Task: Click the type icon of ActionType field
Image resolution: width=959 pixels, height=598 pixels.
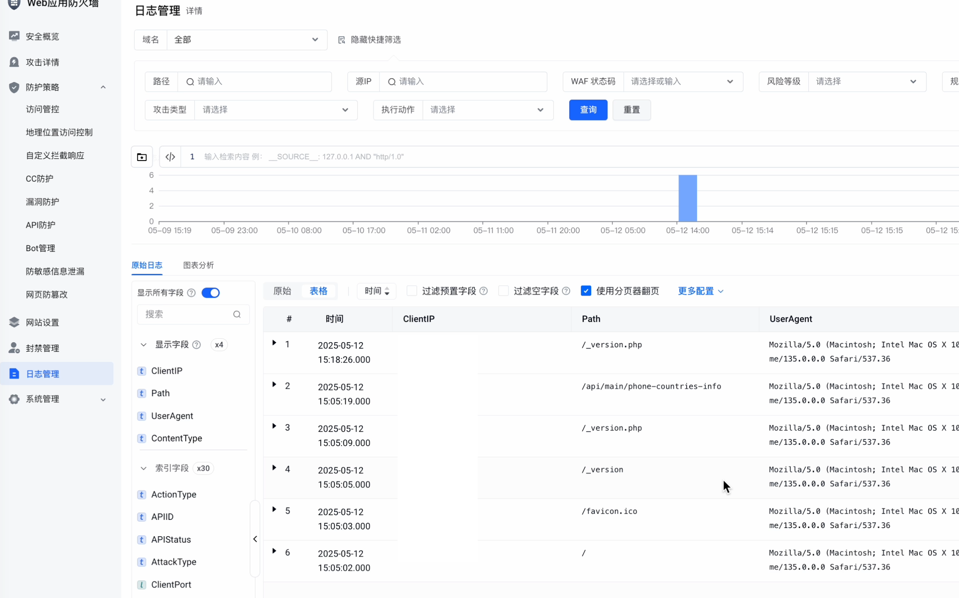Action: tap(141, 494)
